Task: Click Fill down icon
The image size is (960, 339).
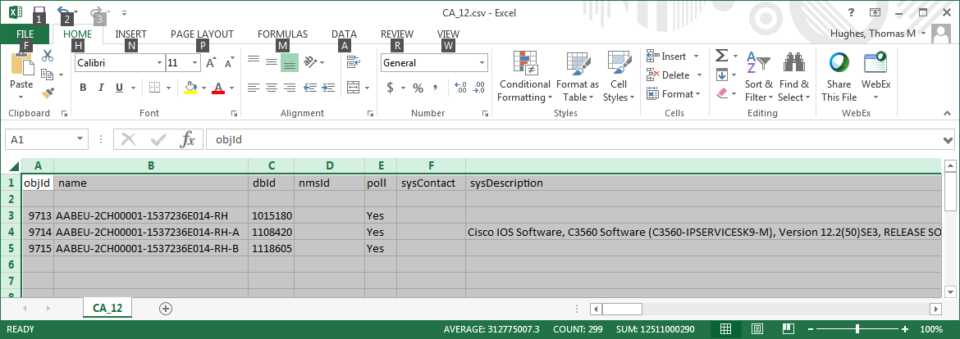Action: (722, 75)
